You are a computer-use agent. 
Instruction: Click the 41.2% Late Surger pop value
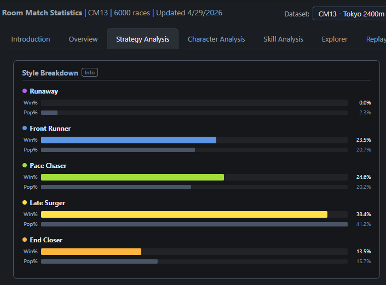coord(364,224)
